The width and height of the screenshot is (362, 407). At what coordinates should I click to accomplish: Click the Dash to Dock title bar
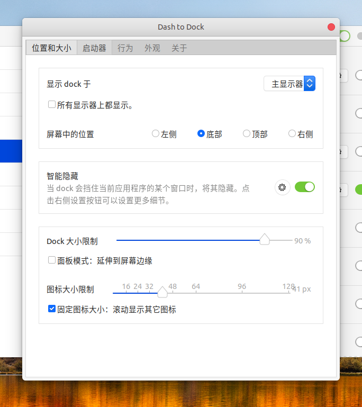[181, 27]
